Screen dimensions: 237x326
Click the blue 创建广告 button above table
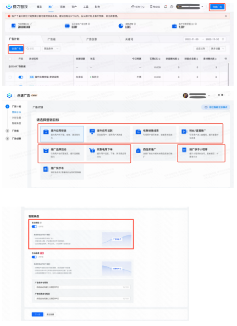pyautogui.click(x=16, y=49)
